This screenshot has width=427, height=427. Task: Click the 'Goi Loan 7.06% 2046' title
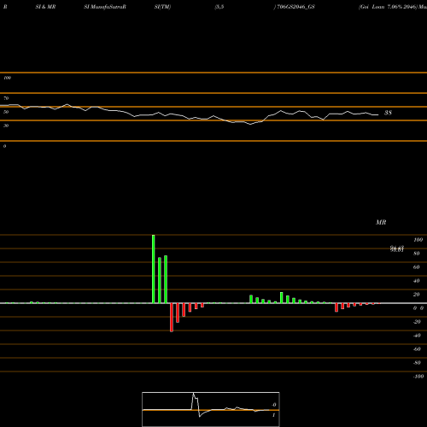[x=388, y=7]
